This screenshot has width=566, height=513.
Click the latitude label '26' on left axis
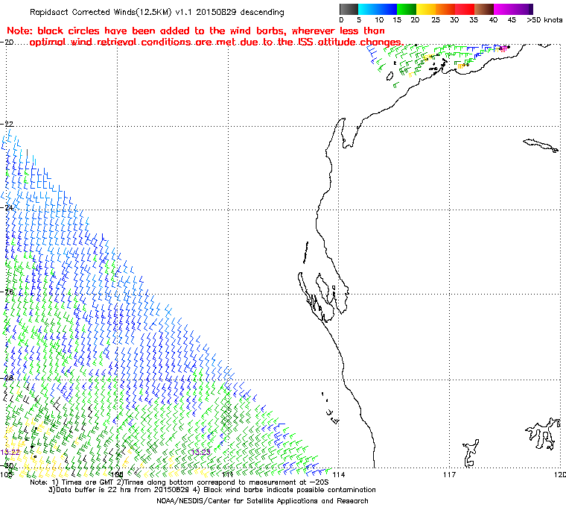point(9,292)
